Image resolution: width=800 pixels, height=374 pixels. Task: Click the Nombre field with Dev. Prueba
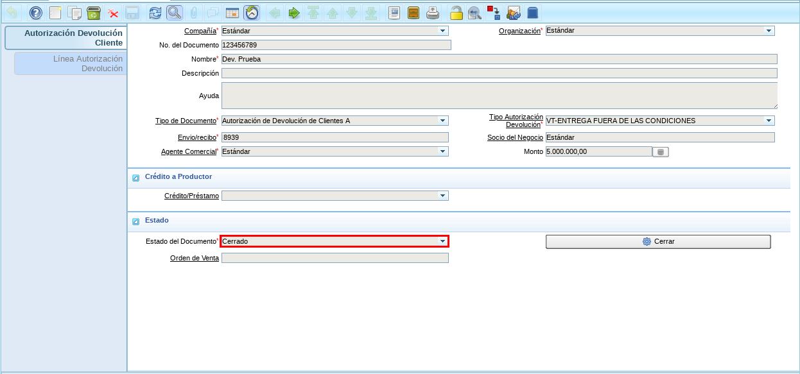[499, 59]
